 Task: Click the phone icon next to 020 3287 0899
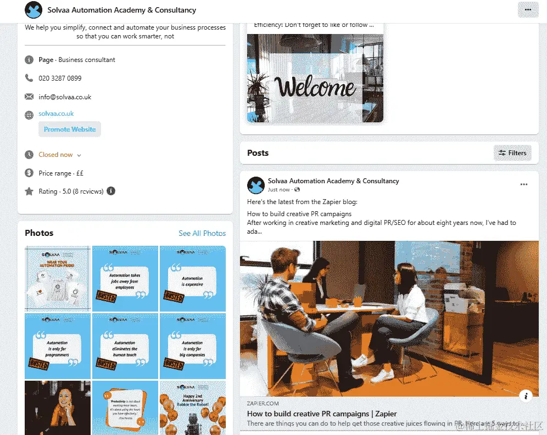pyautogui.click(x=29, y=78)
